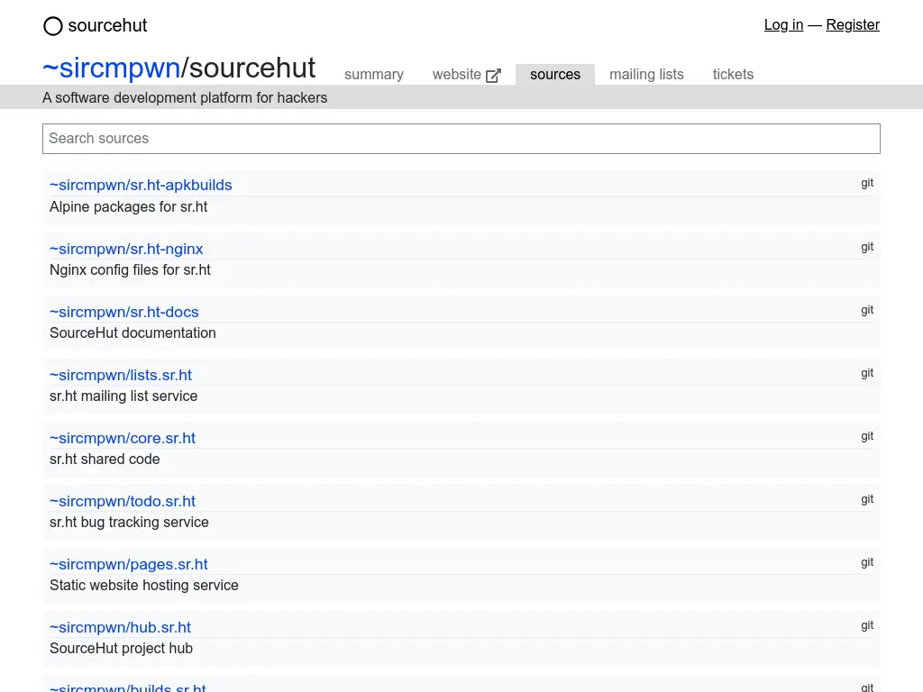
Task: Switch to the summary tab
Action: (374, 74)
